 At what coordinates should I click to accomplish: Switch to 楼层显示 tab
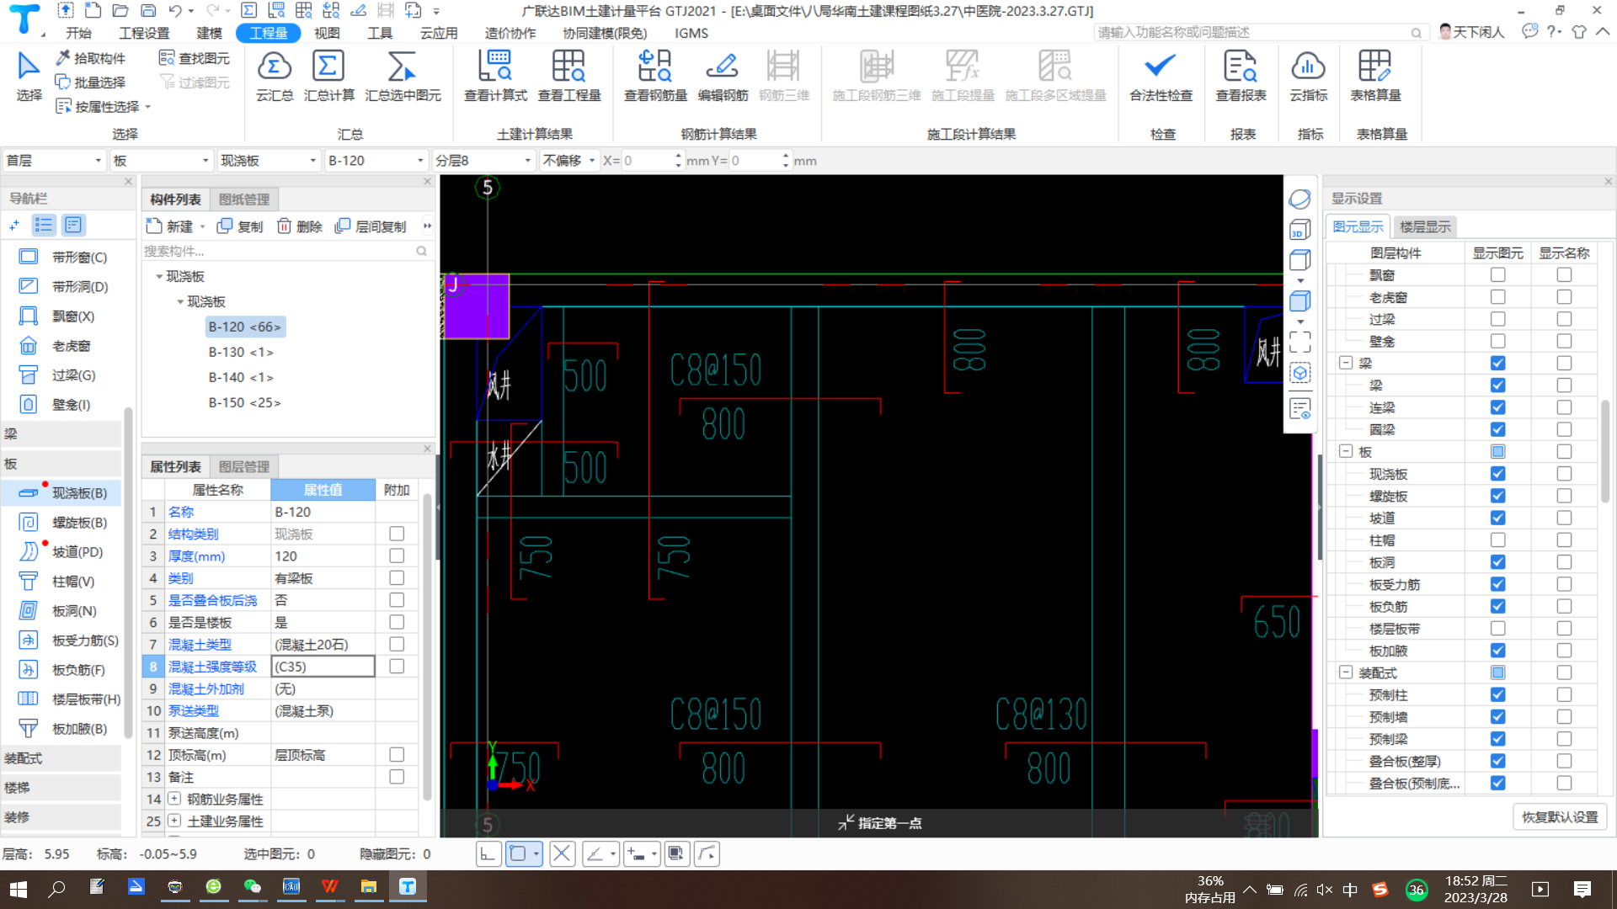click(x=1425, y=227)
